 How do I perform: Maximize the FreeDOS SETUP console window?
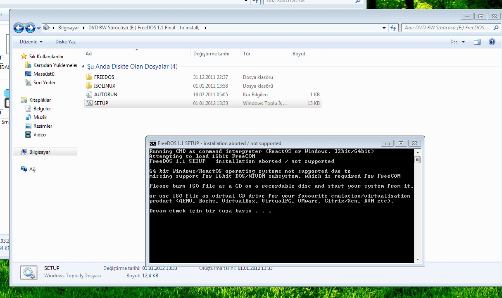tap(400, 143)
